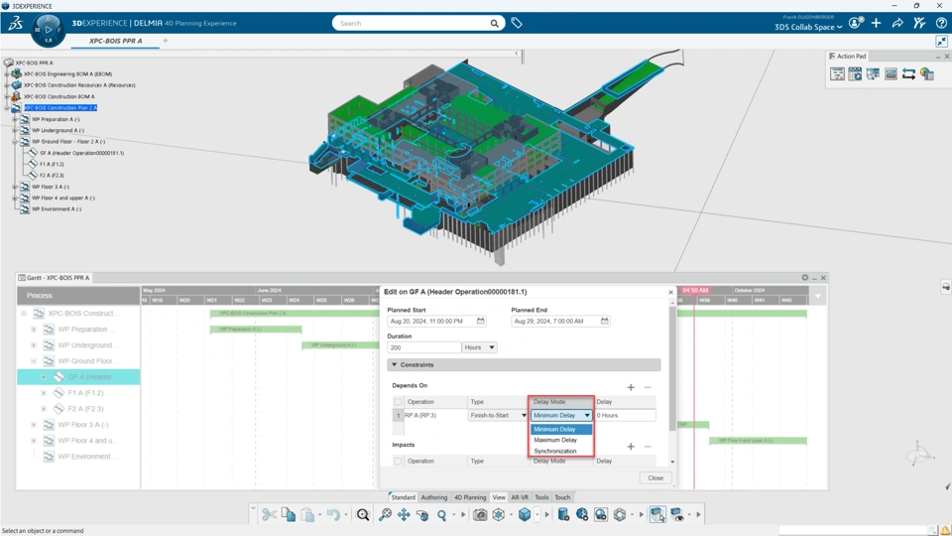Open the user profile icon in the top bar
This screenshot has height=536, width=952.
point(856,23)
